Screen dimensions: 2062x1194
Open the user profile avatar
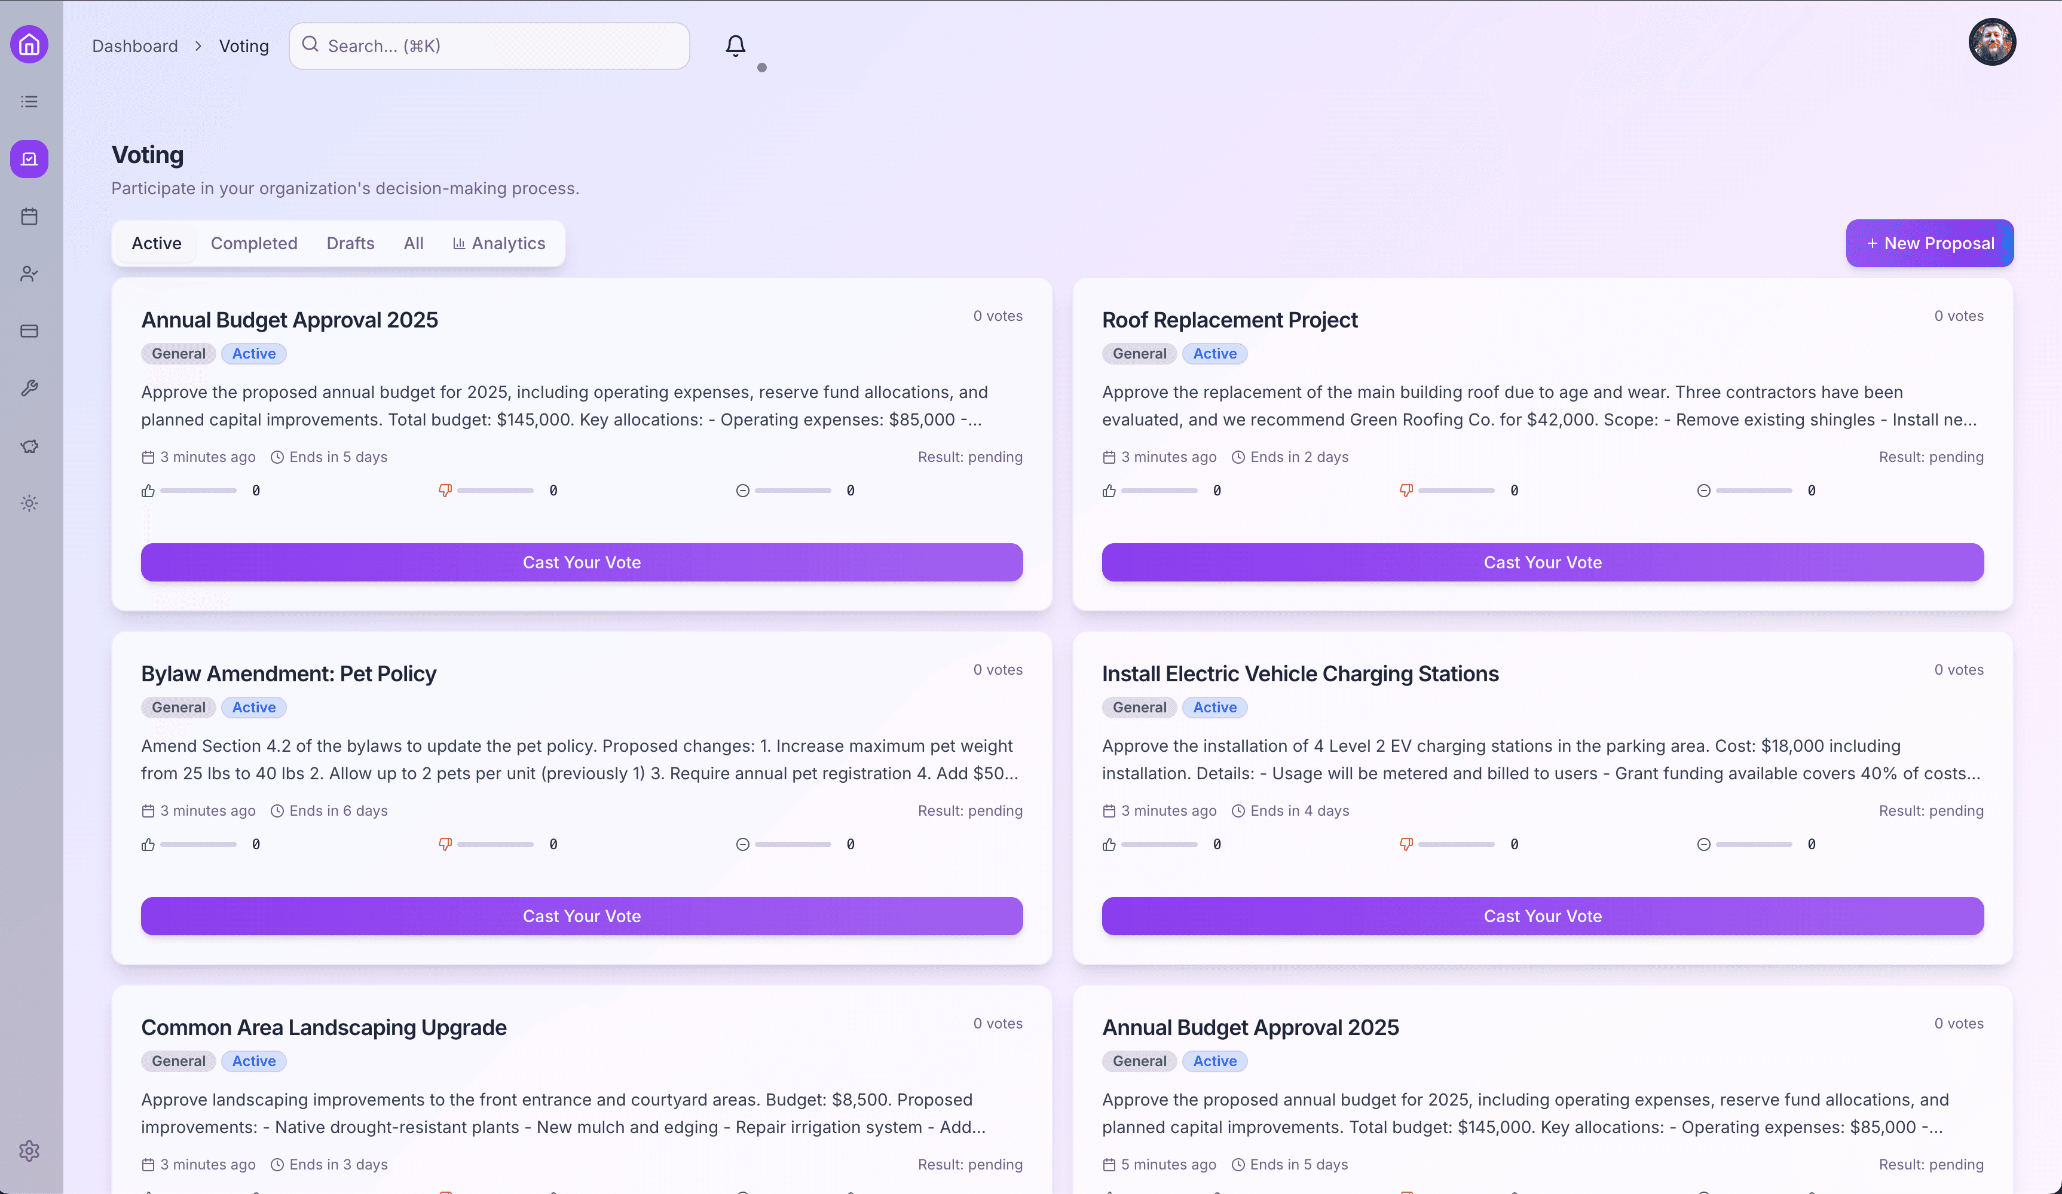coord(1991,42)
